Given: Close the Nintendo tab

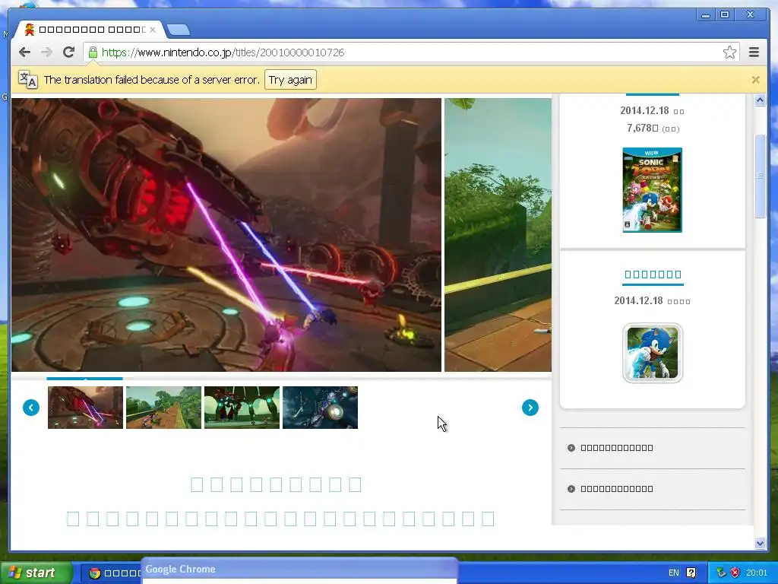Looking at the screenshot, I should [153, 30].
